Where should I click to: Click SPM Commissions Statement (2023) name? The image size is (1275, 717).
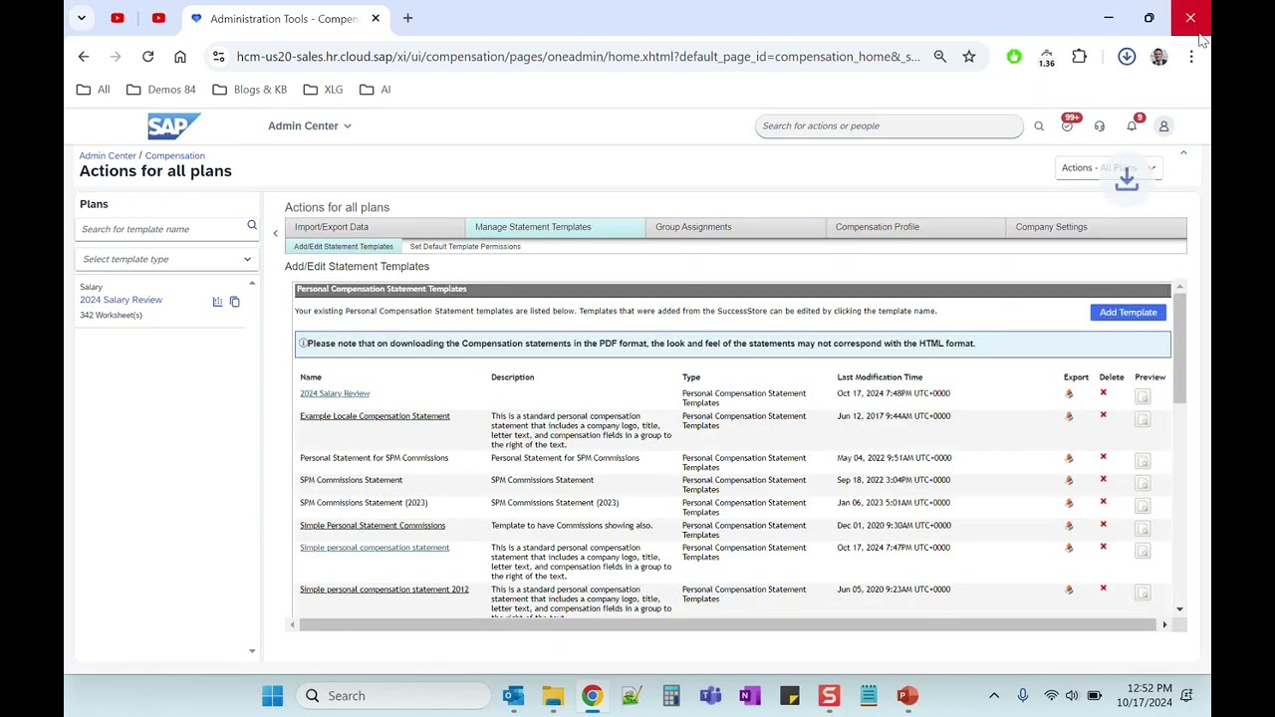tap(364, 503)
